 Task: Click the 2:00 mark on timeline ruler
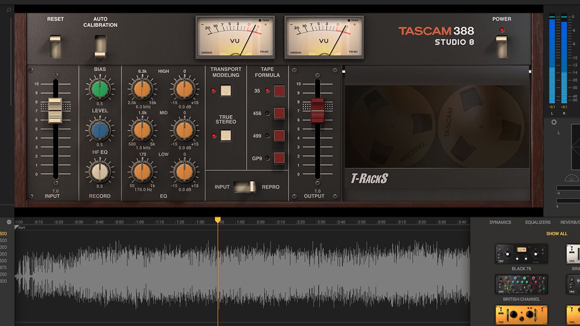pyautogui.click(x=261, y=222)
